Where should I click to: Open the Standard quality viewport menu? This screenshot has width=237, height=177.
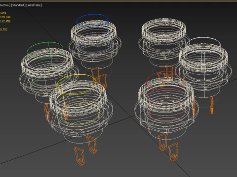click(18, 5)
